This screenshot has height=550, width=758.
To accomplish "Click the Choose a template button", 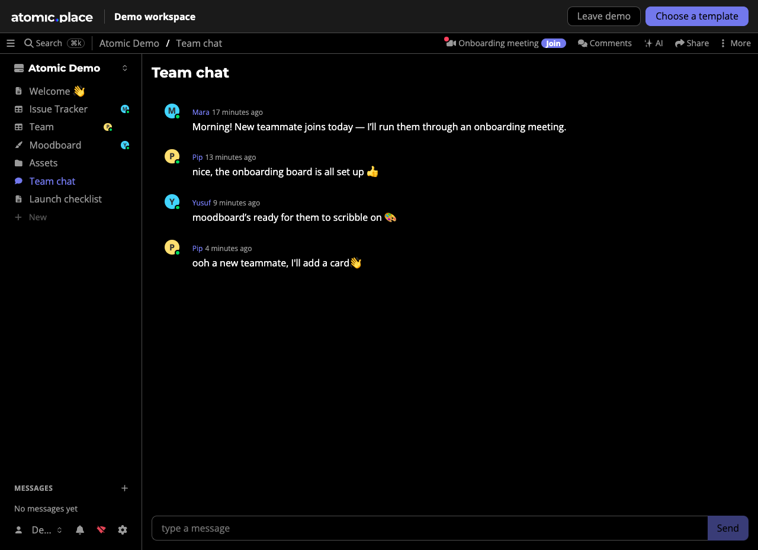I will [697, 16].
